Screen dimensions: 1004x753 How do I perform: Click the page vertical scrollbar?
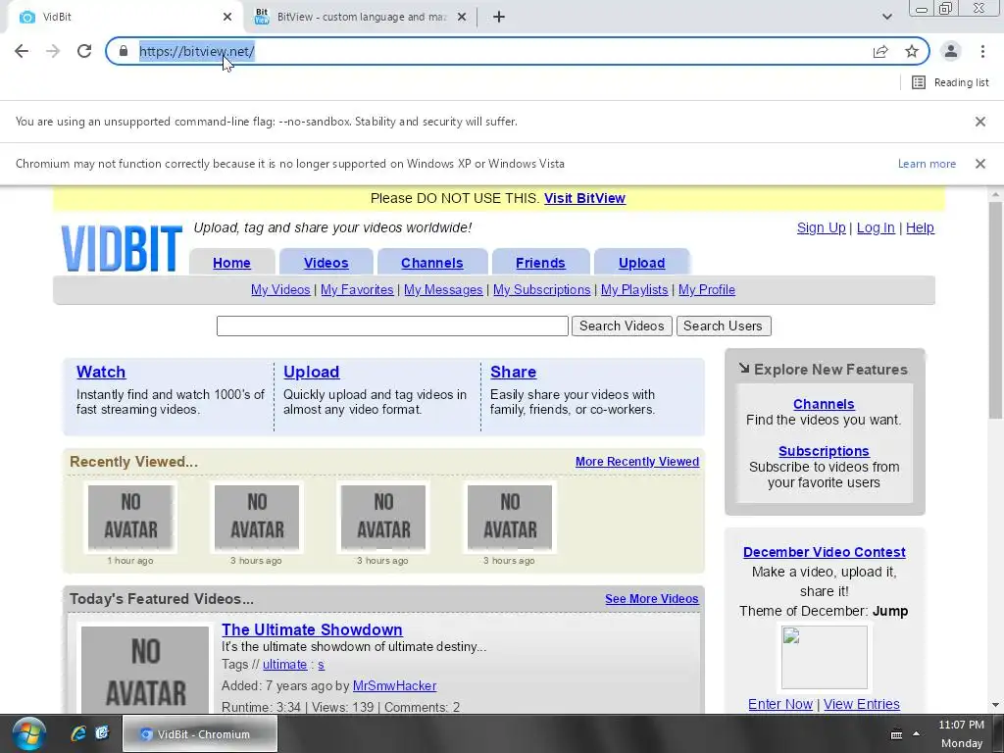point(995,311)
